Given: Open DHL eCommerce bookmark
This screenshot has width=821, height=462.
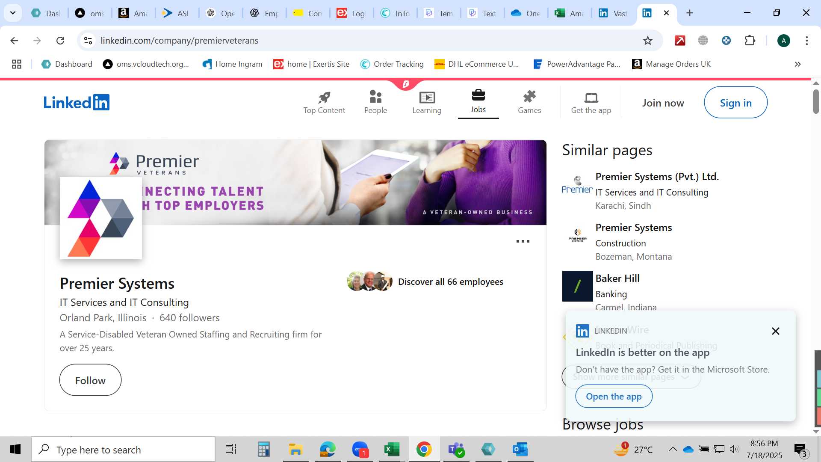Looking at the screenshot, I should (476, 64).
